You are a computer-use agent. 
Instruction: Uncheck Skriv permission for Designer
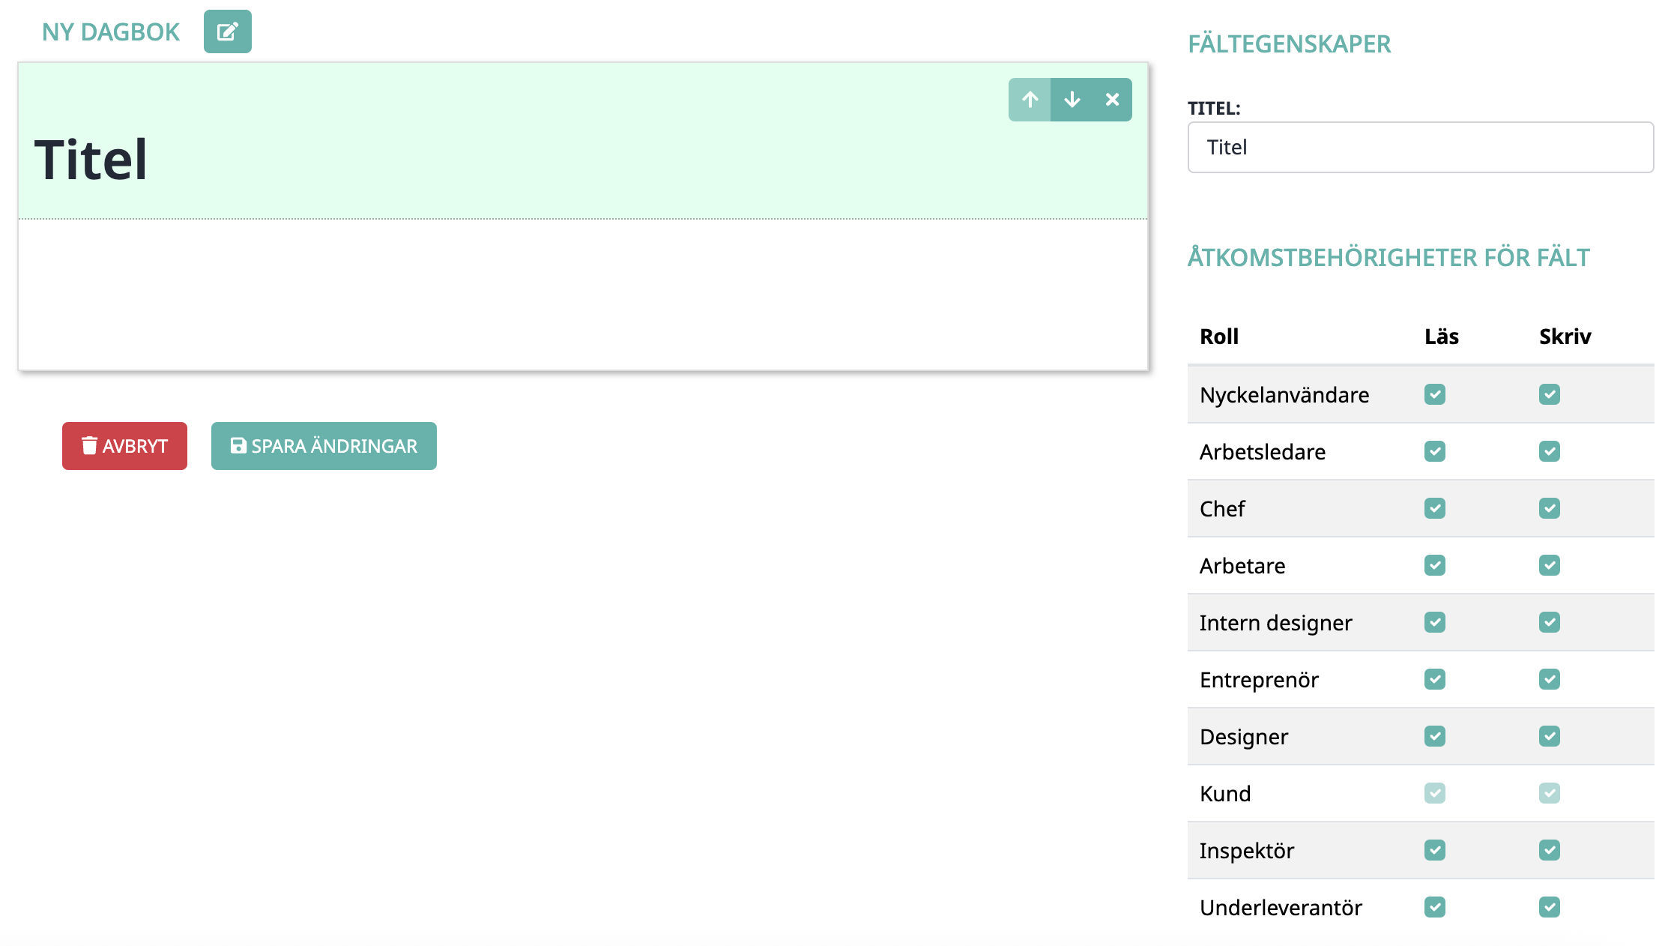(1549, 736)
